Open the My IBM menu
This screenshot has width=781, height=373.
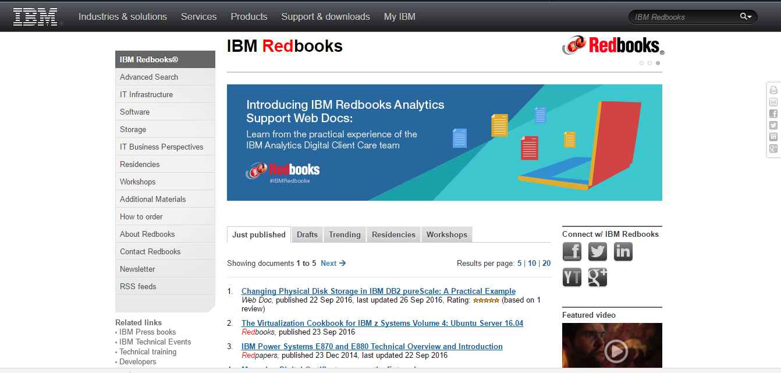(400, 16)
